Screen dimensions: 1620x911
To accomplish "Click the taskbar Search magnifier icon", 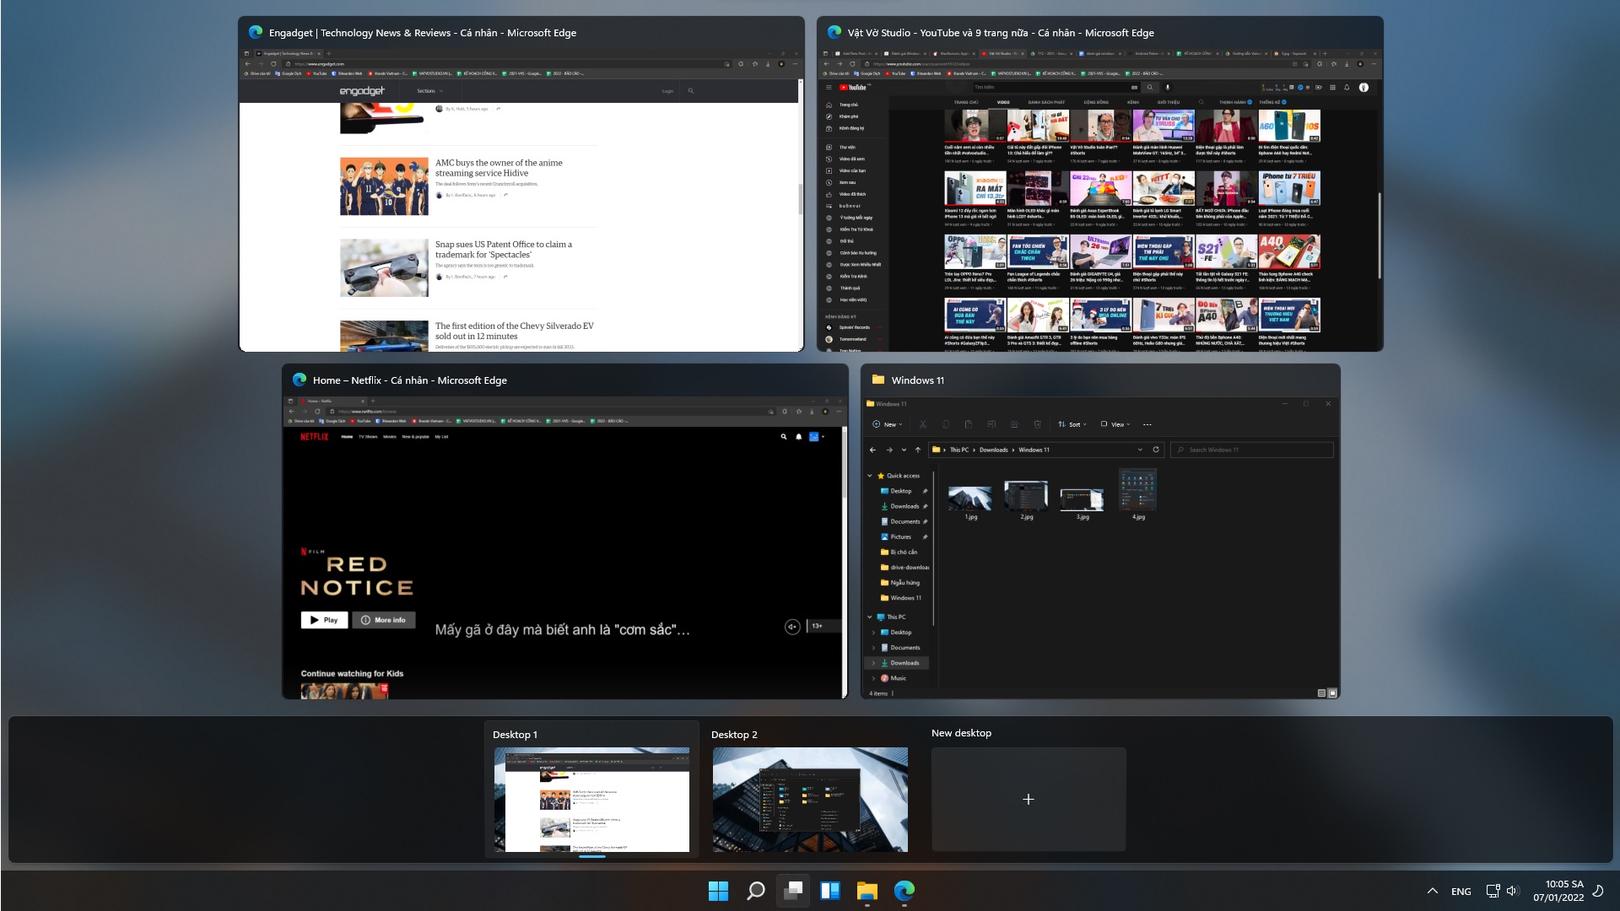I will (x=755, y=891).
